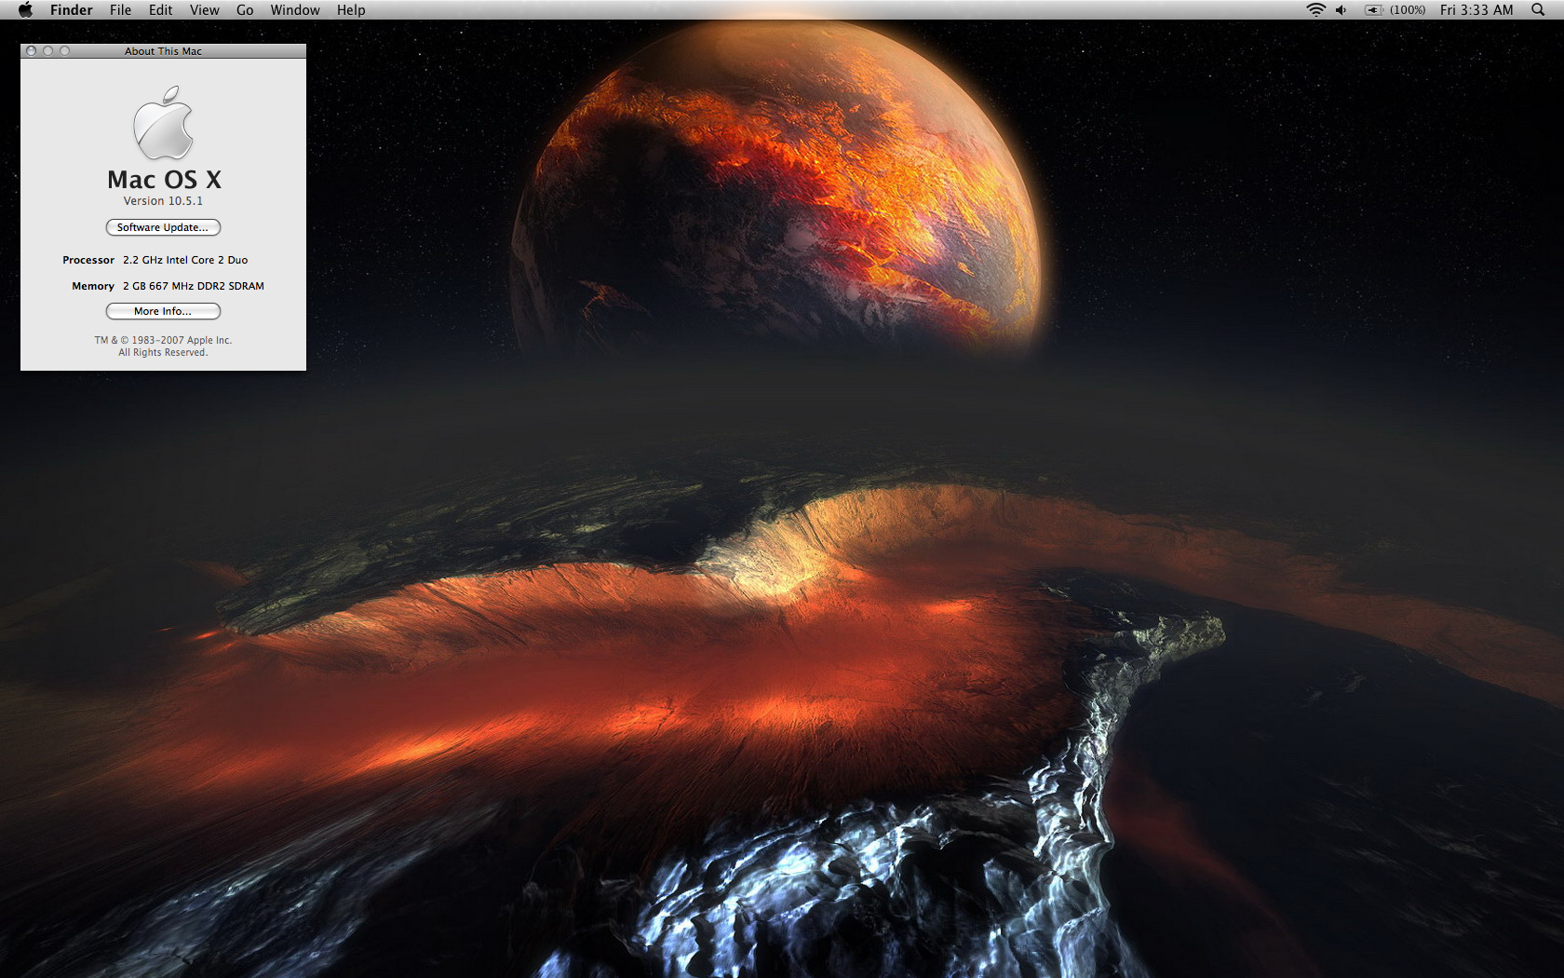Click the clock showing Fri 3:33 AM
Screen dimensions: 1564x978
click(1476, 10)
